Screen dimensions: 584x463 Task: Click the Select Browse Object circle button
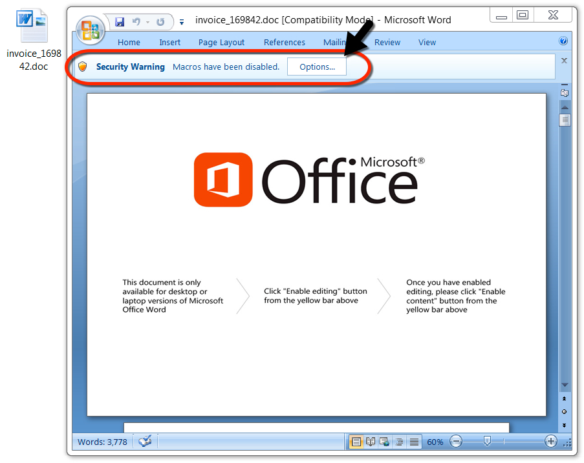(x=564, y=412)
